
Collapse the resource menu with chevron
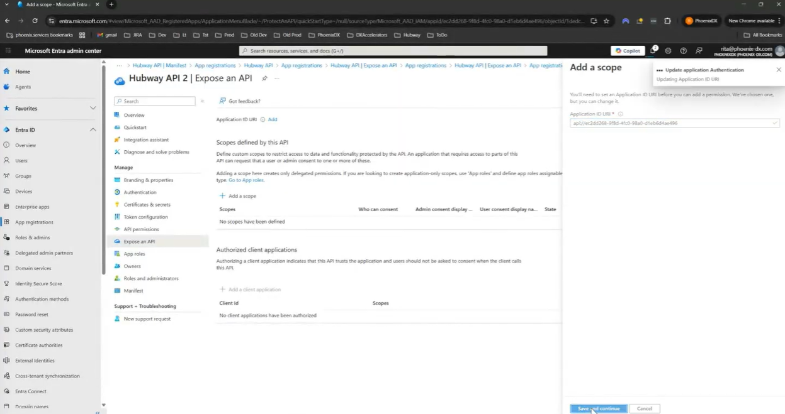point(202,101)
